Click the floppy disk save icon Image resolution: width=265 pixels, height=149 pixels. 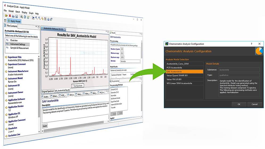click(16, 16)
